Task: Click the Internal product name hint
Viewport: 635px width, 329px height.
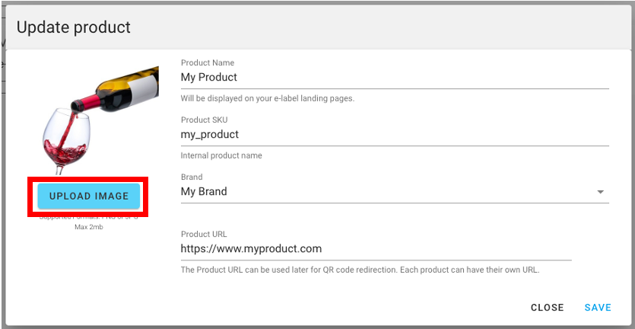Action: (x=221, y=155)
